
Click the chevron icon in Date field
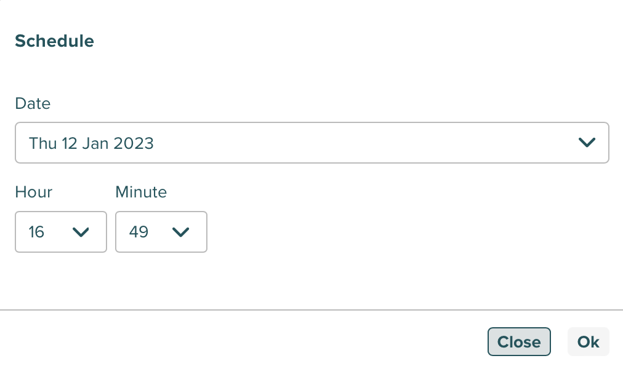tap(587, 143)
